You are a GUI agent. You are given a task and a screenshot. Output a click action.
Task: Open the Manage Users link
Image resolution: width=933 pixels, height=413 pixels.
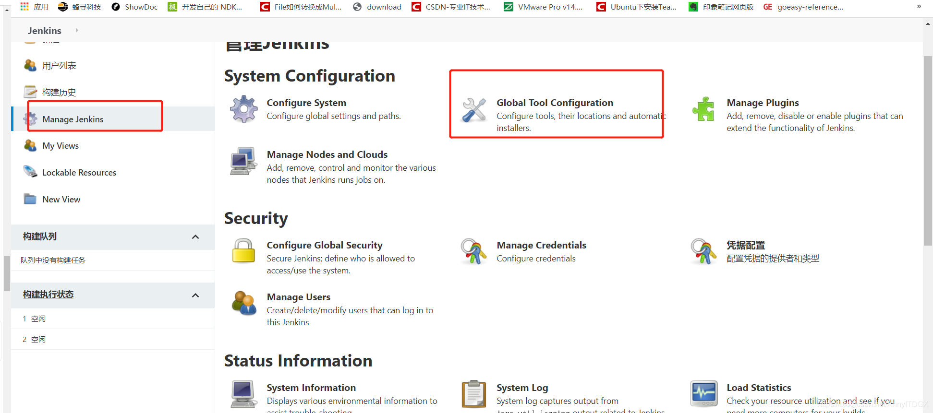click(299, 297)
